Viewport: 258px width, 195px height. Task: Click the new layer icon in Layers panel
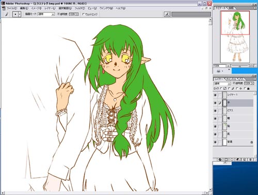[x=245, y=159]
